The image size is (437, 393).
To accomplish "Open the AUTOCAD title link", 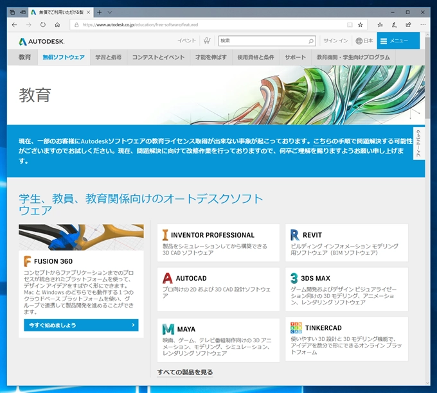I will click(x=192, y=278).
